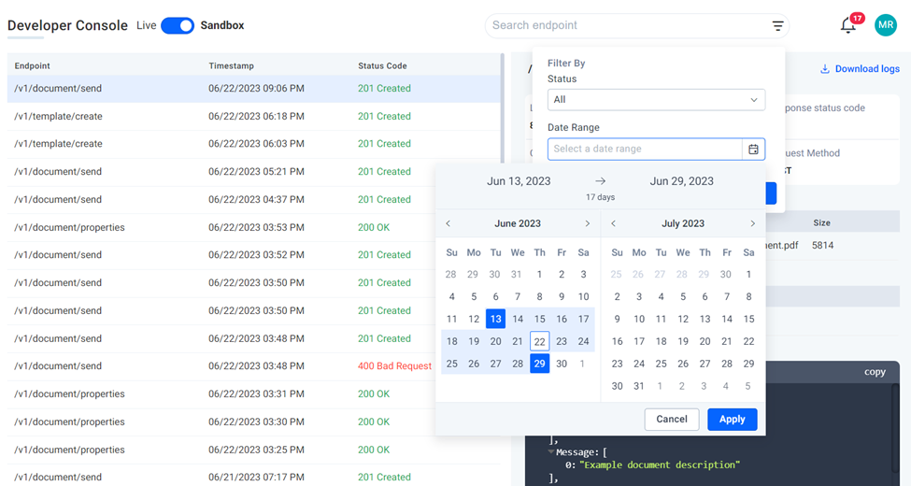Click the Select a date range field
This screenshot has height=486, width=911.
(x=645, y=149)
